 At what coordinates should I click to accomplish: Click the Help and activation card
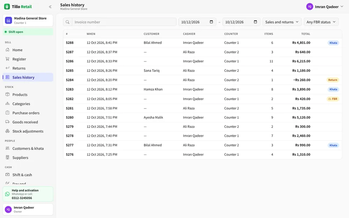(28, 194)
